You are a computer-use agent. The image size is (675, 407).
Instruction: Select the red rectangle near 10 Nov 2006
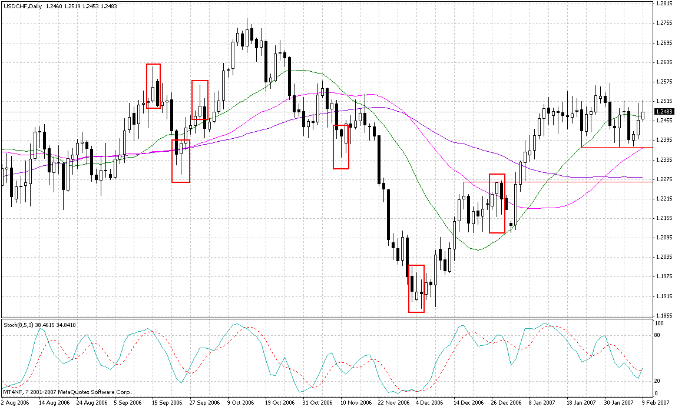(x=342, y=147)
